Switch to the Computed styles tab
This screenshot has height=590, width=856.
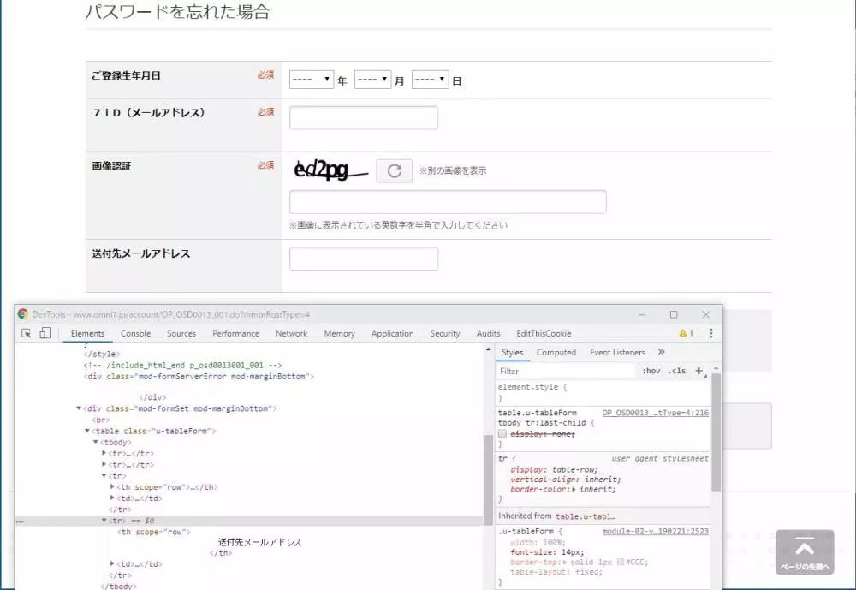(x=556, y=352)
